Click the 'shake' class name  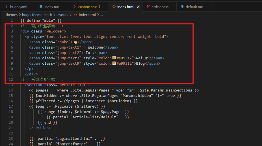click(x=63, y=42)
